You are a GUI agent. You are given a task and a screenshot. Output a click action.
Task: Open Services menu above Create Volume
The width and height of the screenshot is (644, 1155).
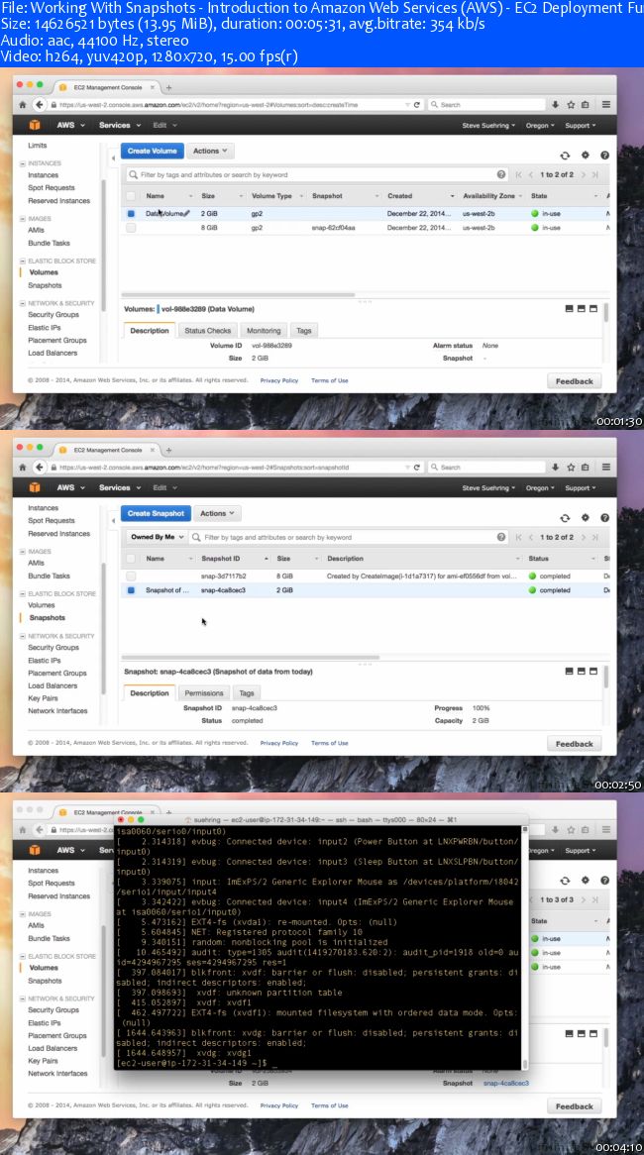(119, 125)
